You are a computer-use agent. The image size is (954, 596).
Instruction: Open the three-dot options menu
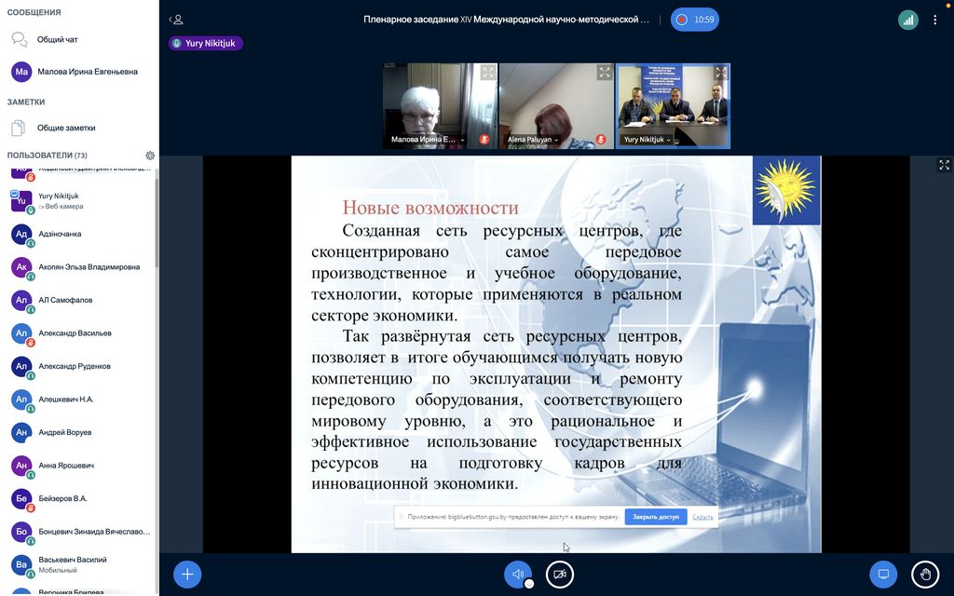935,20
